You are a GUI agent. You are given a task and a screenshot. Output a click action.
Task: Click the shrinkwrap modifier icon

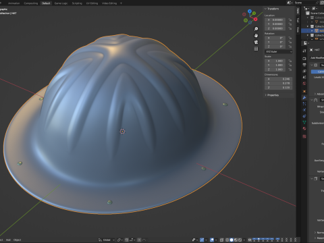pyautogui.click(x=316, y=100)
